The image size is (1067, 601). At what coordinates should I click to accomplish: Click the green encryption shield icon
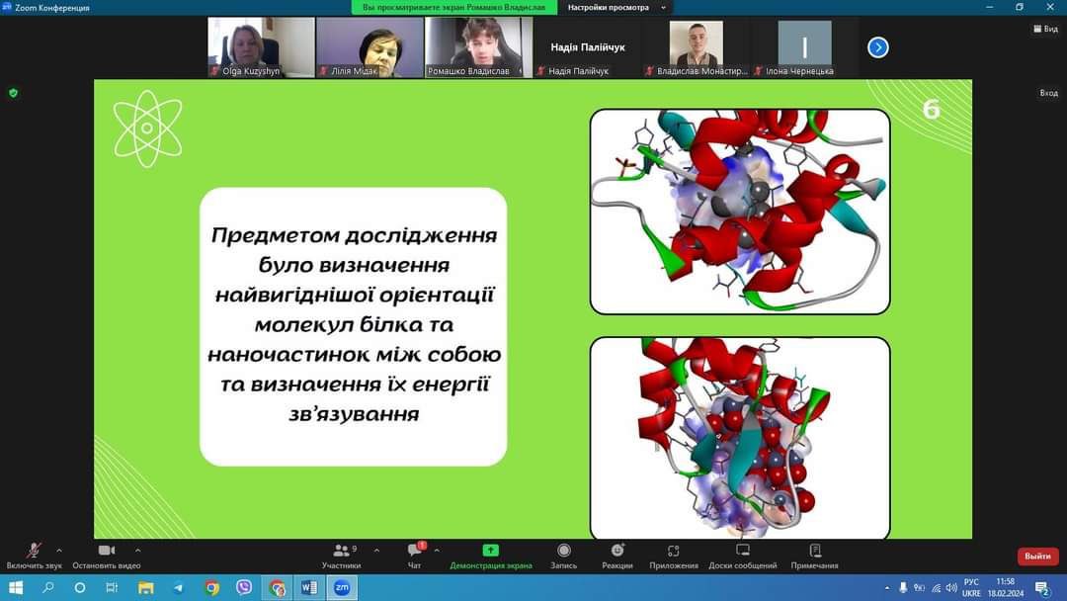pos(14,93)
